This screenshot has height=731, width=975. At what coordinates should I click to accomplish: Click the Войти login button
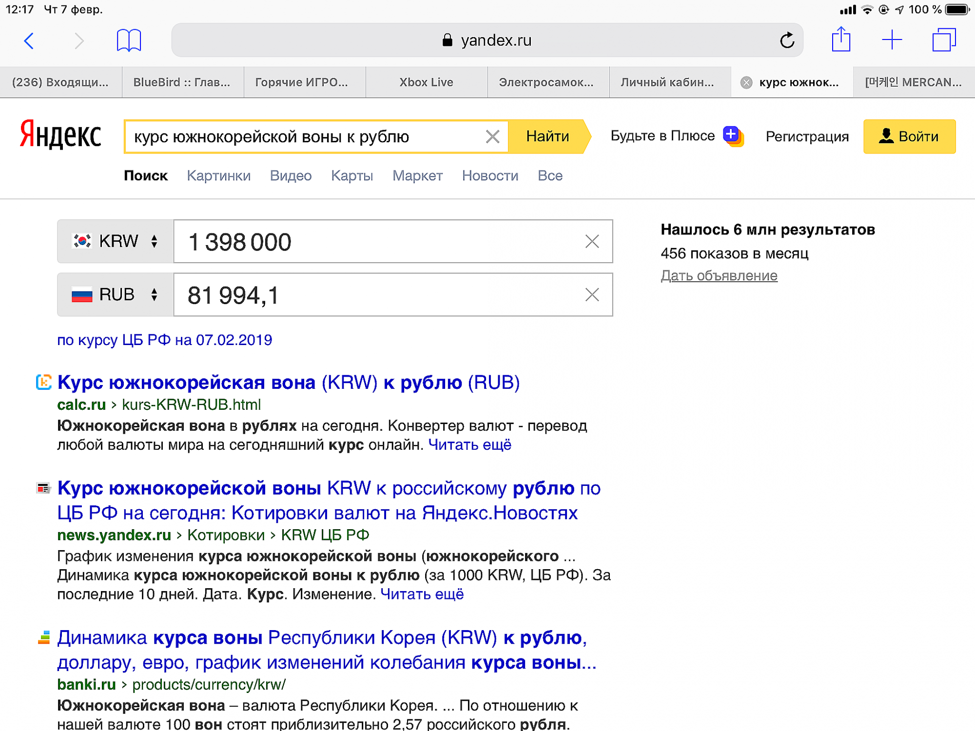(910, 136)
